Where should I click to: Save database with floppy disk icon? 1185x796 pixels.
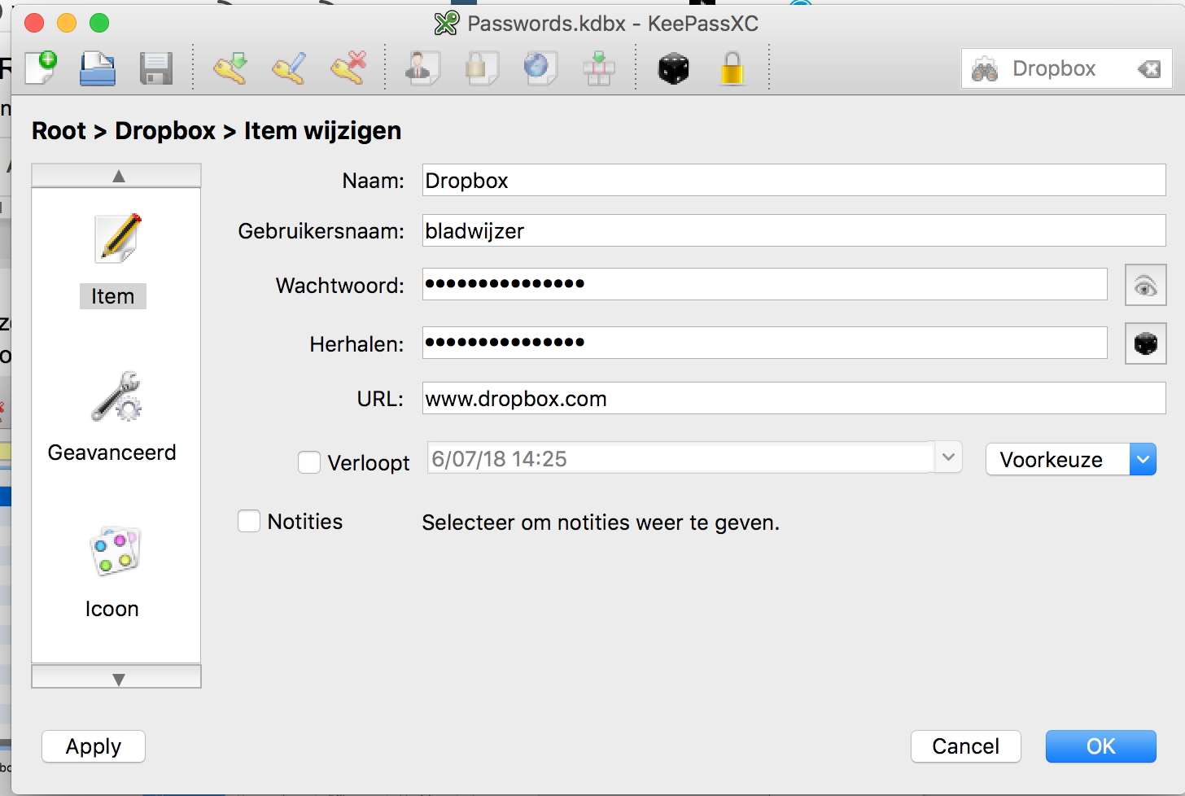pos(155,68)
